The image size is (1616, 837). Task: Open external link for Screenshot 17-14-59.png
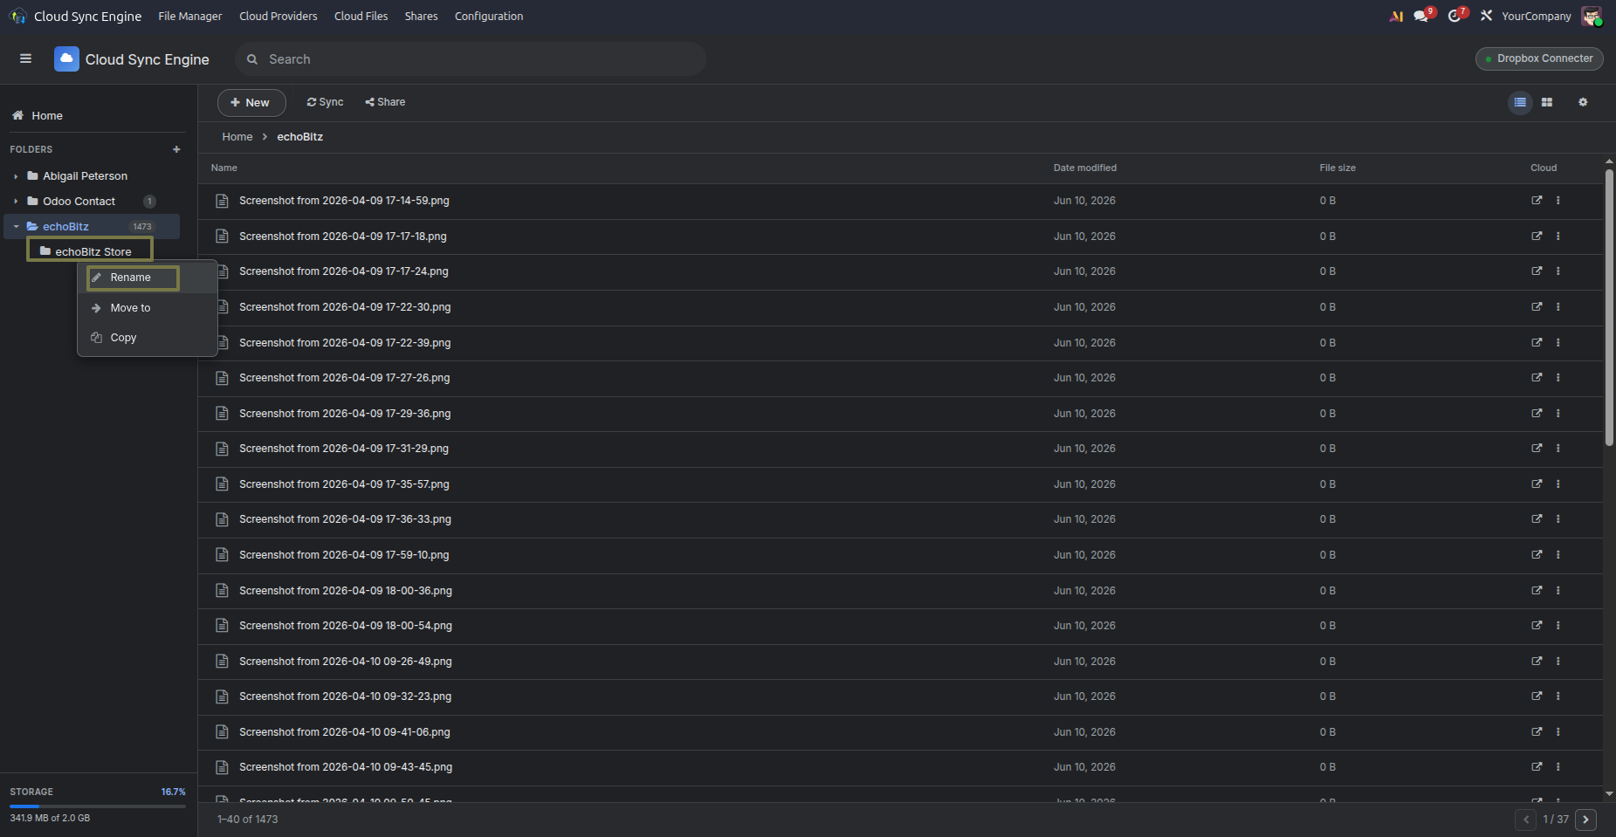pyautogui.click(x=1537, y=200)
